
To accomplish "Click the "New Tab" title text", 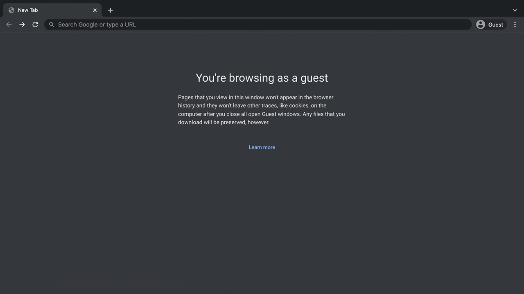I will pyautogui.click(x=28, y=10).
